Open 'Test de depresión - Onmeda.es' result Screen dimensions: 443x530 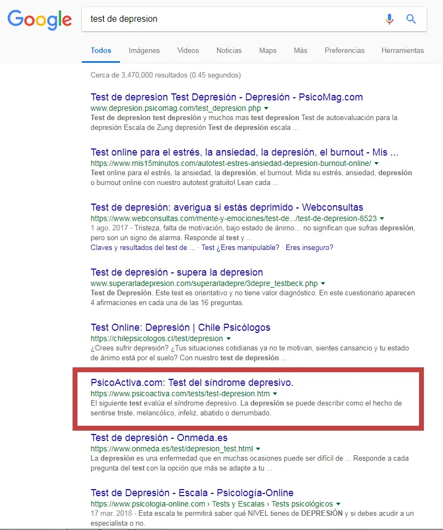[x=159, y=437]
